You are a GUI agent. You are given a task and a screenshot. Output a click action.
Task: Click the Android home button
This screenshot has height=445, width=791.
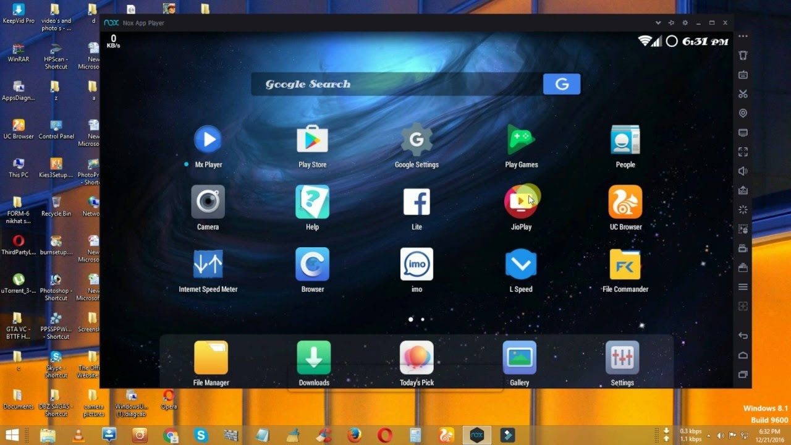(x=743, y=355)
